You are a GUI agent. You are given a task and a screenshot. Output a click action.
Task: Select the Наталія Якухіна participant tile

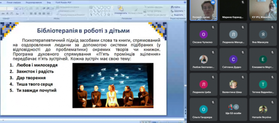(x=263, y=109)
